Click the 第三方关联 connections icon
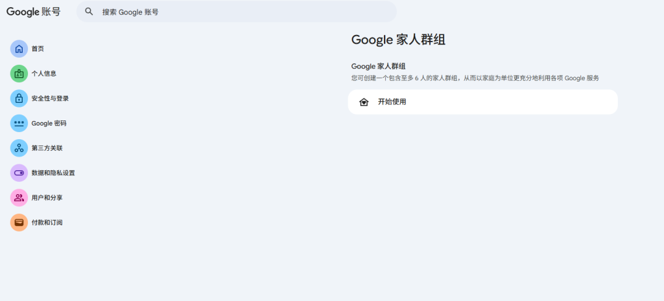664x301 pixels. coord(19,148)
